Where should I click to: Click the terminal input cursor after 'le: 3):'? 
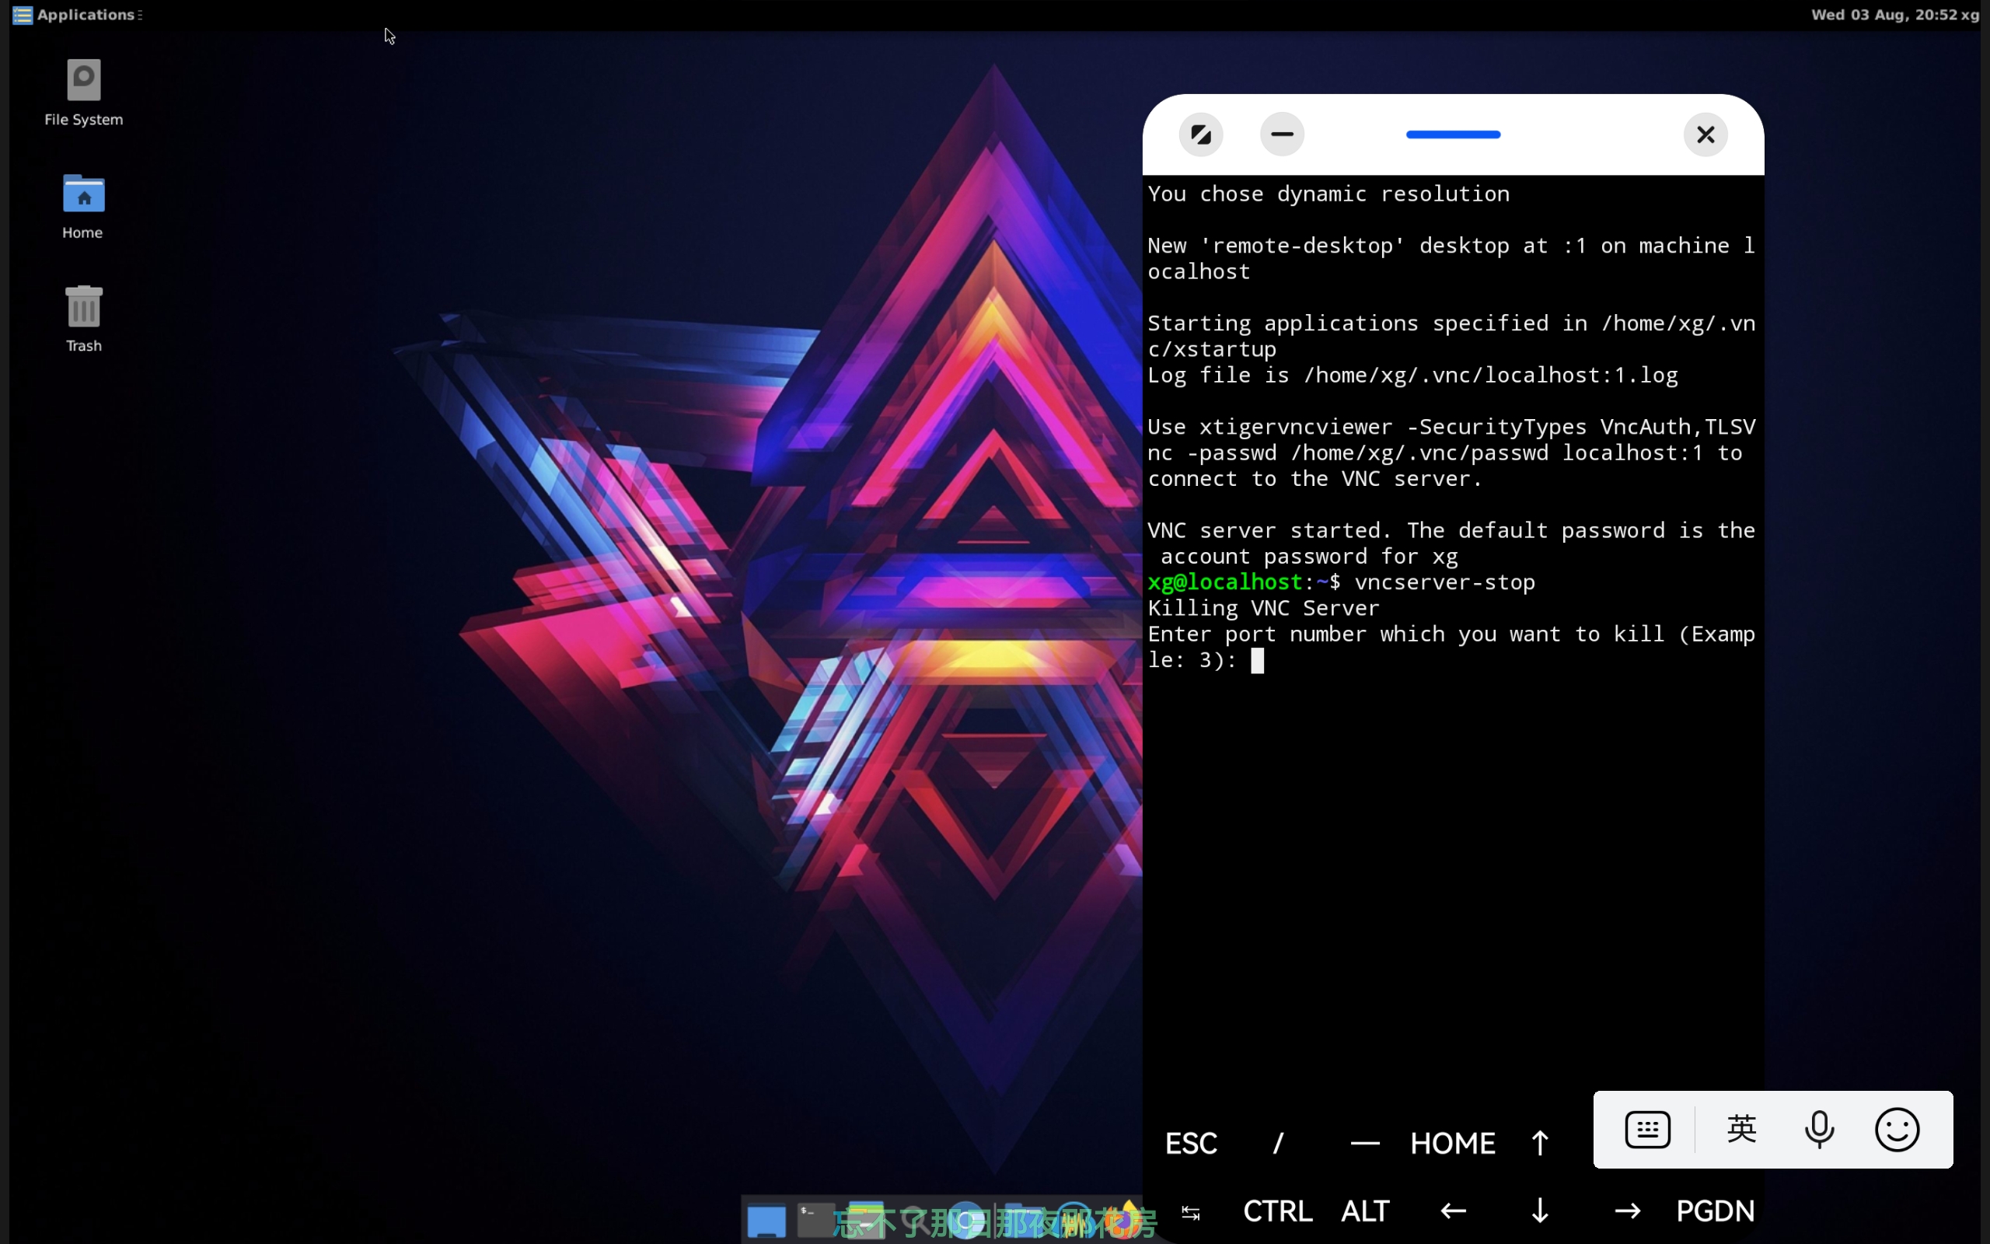(1257, 660)
